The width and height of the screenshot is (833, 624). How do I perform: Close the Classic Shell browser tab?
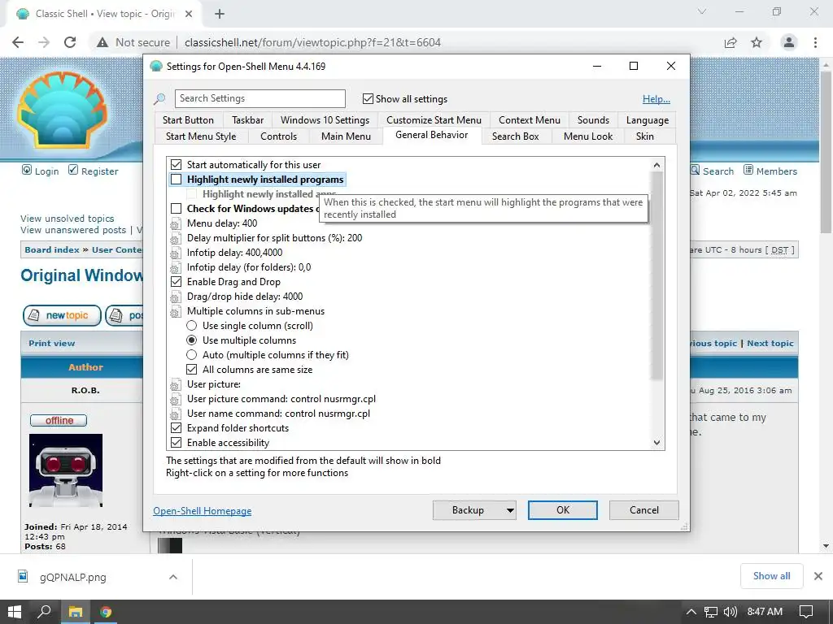(189, 14)
